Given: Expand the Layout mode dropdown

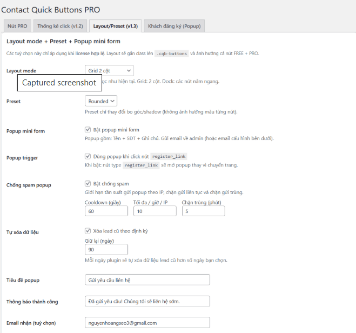Looking at the screenshot, I should (x=109, y=71).
